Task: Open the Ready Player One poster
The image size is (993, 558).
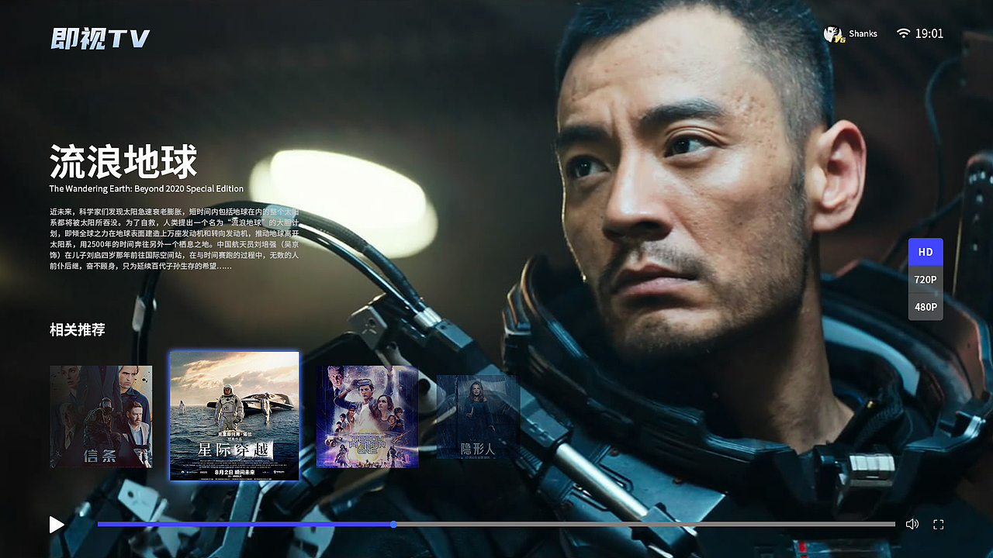Action: 367,417
